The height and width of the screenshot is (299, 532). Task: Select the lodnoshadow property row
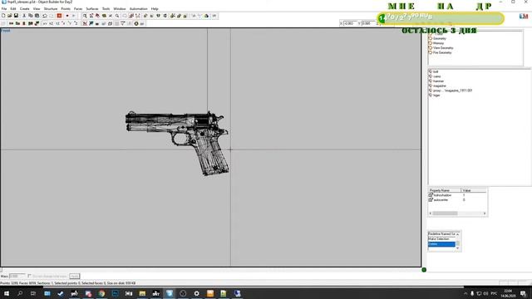click(x=457, y=195)
